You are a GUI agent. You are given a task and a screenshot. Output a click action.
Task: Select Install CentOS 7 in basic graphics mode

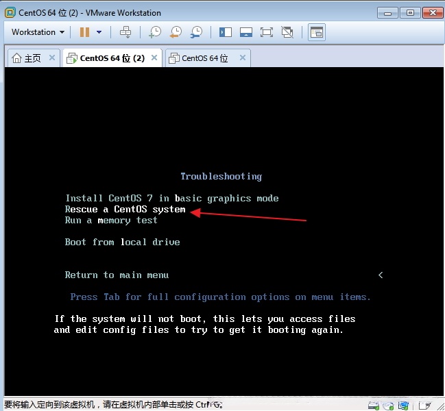click(172, 198)
